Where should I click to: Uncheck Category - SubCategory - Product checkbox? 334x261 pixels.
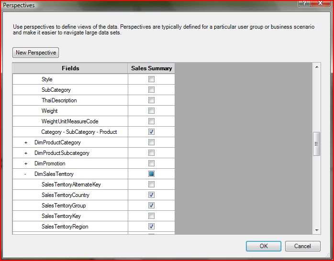[151, 131]
